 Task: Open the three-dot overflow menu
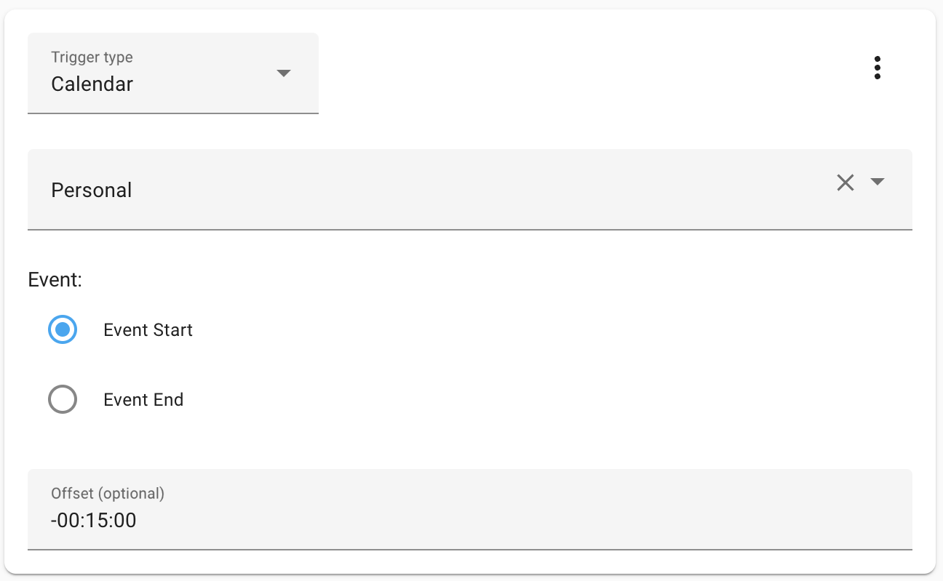click(x=877, y=68)
